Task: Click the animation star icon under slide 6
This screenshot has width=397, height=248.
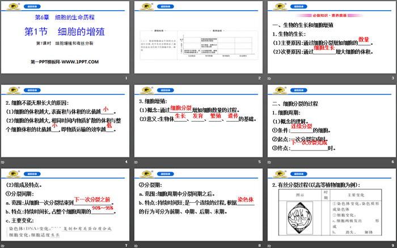Action: point(269,162)
